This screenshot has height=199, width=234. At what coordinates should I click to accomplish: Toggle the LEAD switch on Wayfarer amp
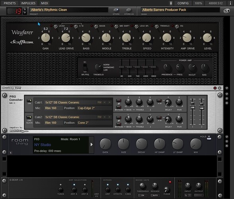click(x=56, y=27)
